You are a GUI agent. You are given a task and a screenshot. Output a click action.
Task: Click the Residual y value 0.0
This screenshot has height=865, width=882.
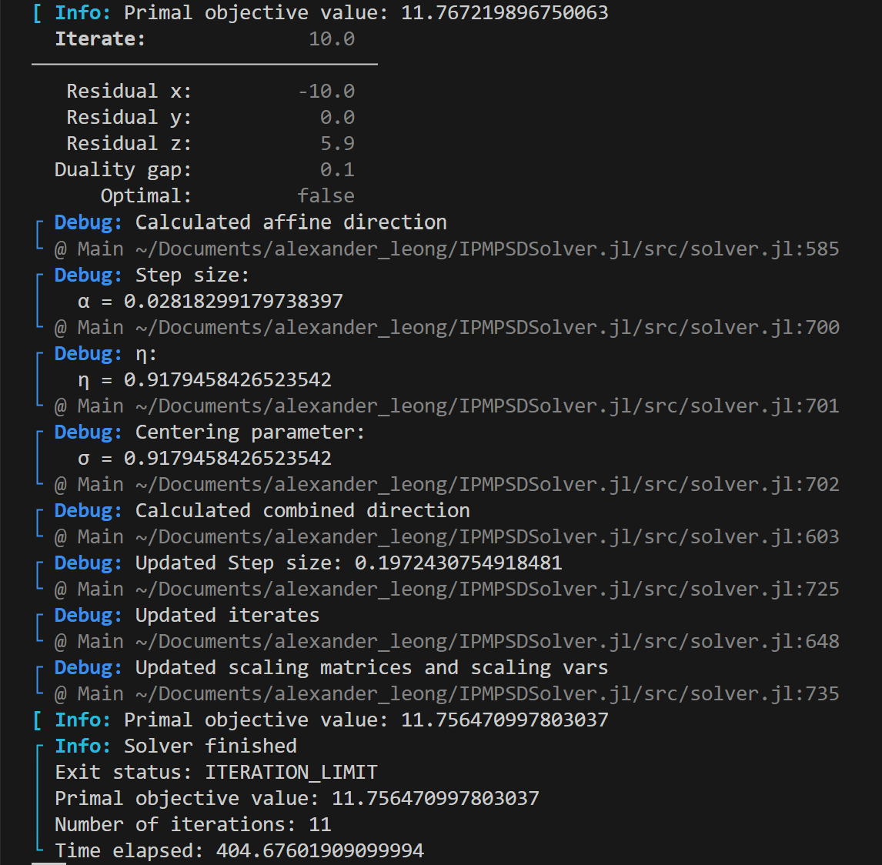338,117
